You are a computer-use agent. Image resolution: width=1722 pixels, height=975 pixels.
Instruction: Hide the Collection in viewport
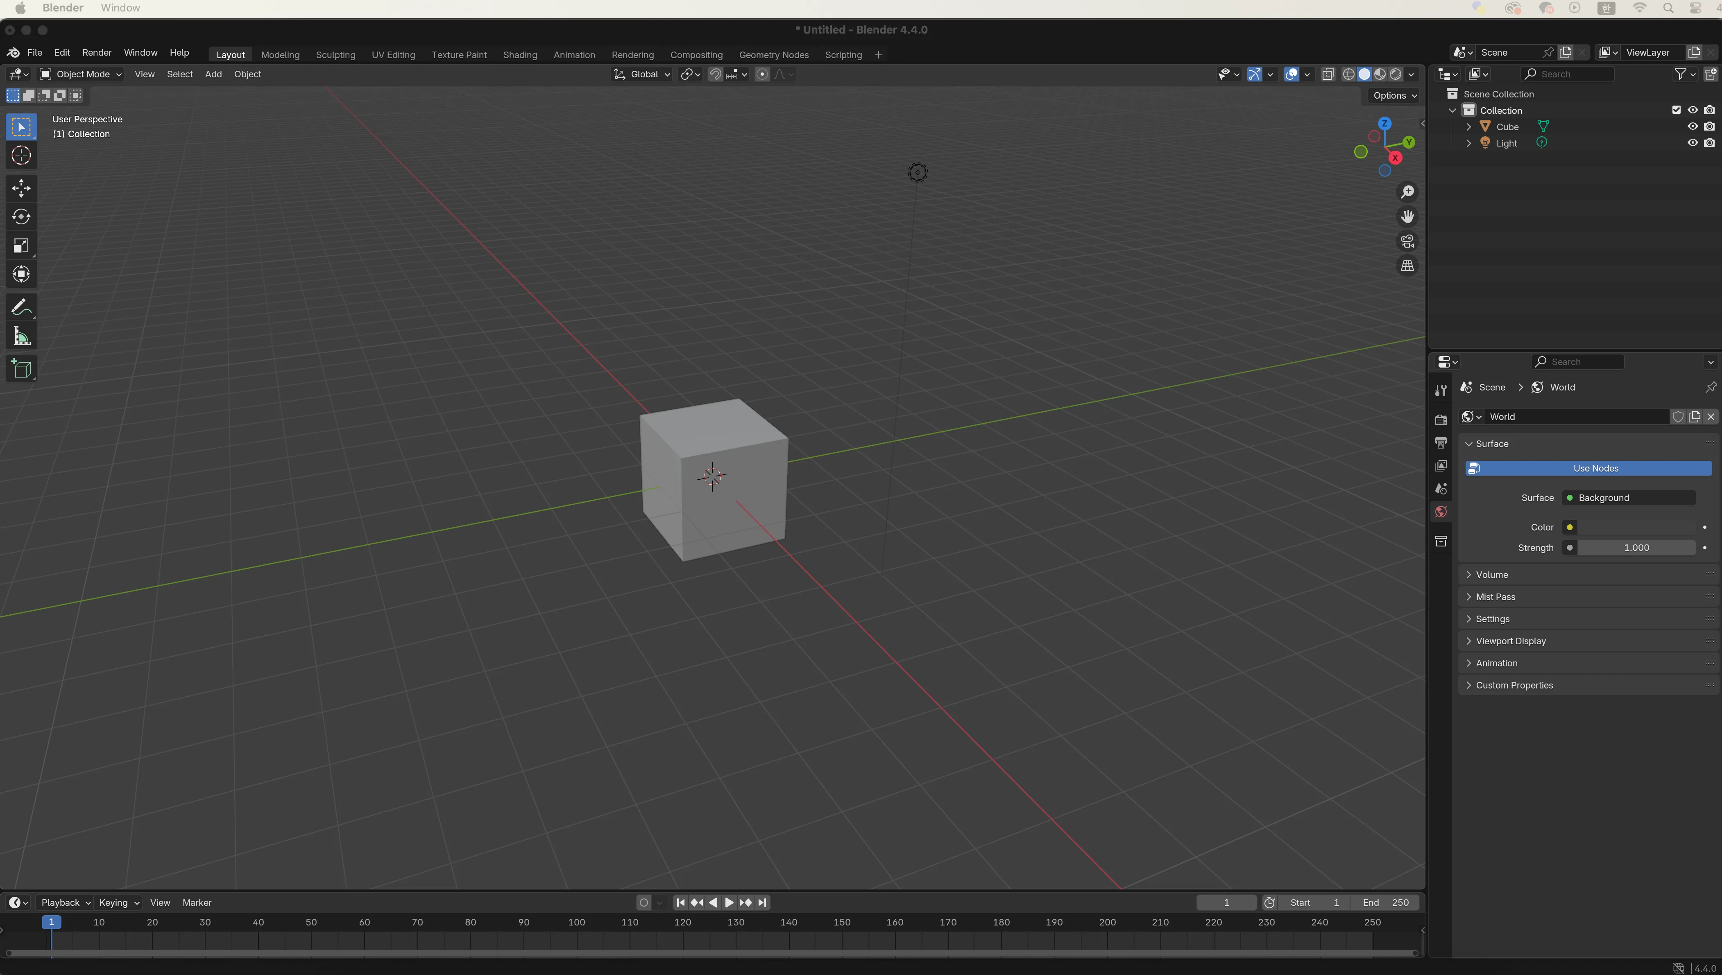(1693, 110)
